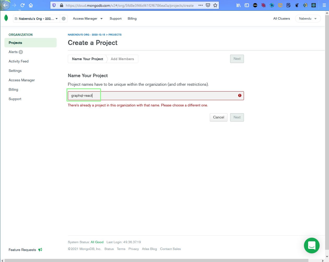This screenshot has height=262, width=329.
Task: Expand the Nabendu user menu
Action: tap(308, 19)
